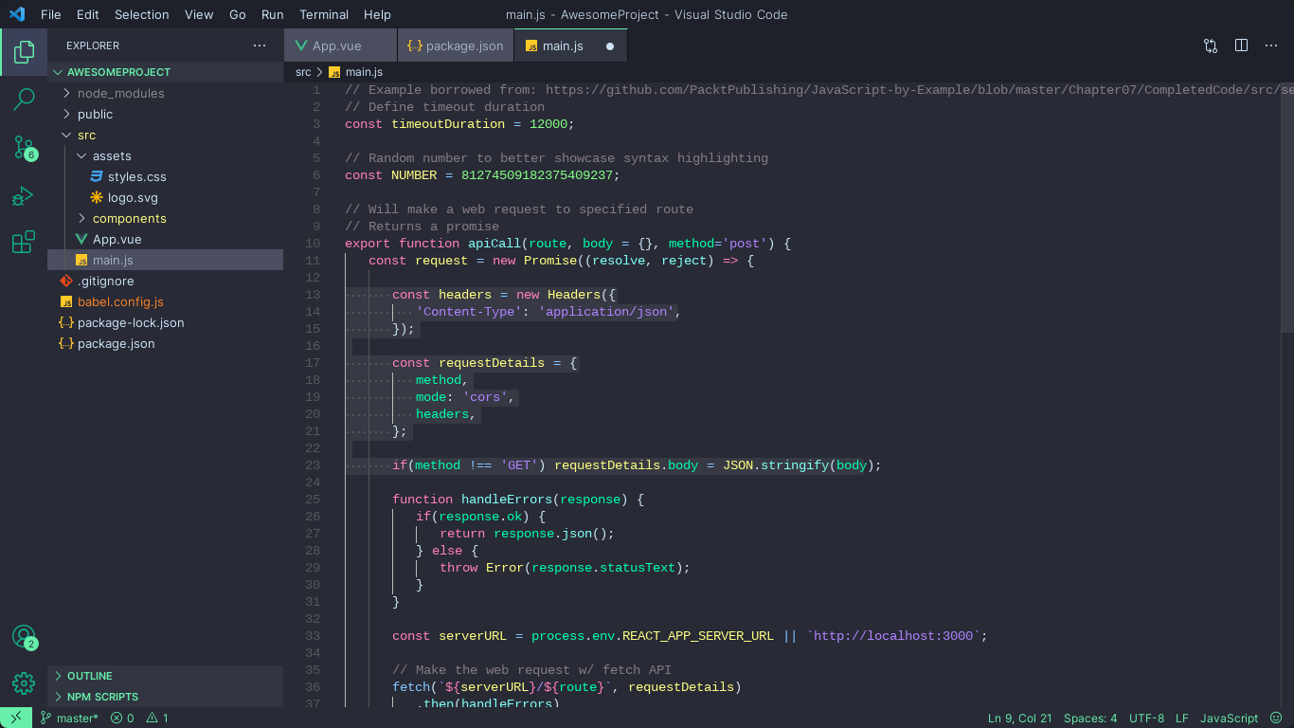Click the 'handleErrors' function name on line 25

507,500
